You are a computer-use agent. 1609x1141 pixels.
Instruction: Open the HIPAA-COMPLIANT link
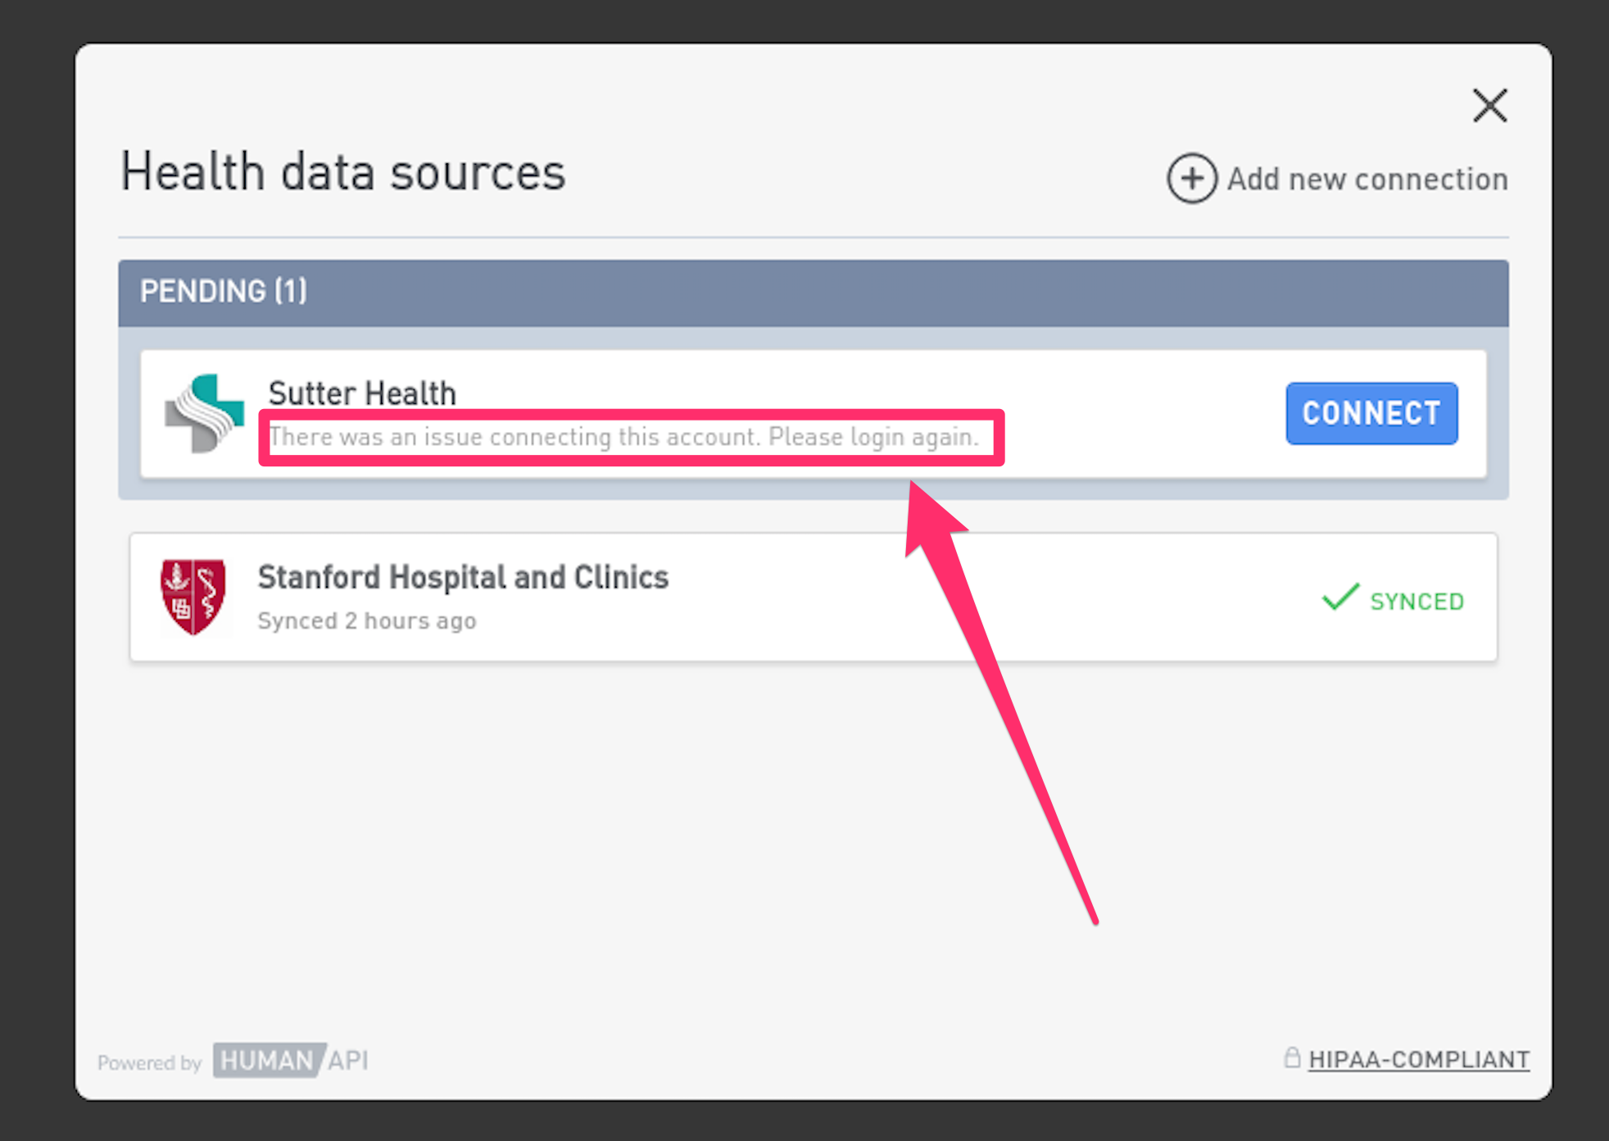(1418, 1059)
